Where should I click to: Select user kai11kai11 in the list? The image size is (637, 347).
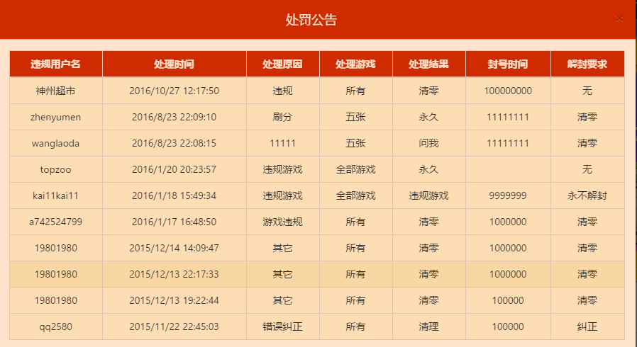pyautogui.click(x=56, y=195)
